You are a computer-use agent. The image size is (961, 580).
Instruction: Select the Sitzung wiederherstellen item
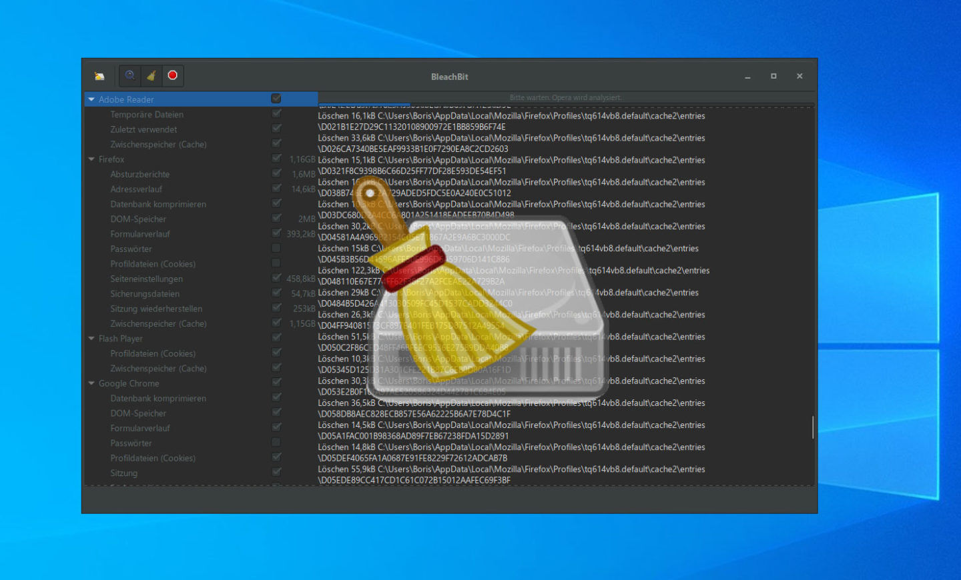coord(156,309)
